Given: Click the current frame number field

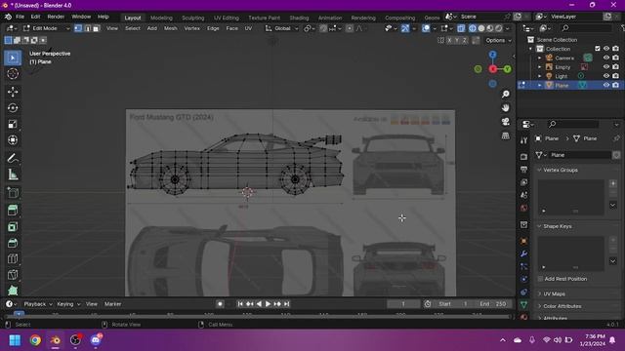Looking at the screenshot, I should point(403,304).
